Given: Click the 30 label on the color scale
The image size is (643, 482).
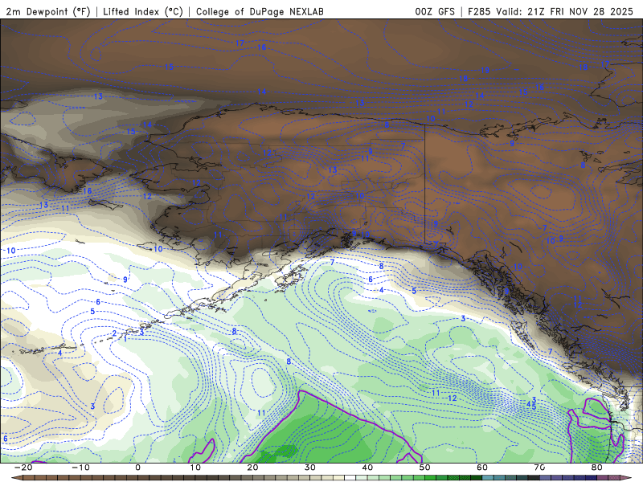Looking at the screenshot, I should pos(310,468).
